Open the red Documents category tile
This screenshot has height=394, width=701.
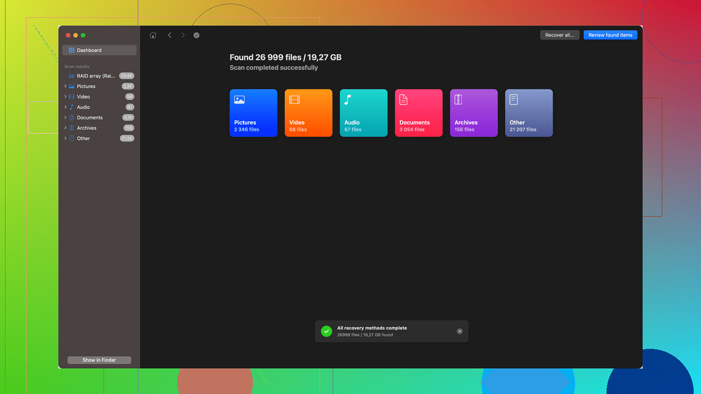(419, 113)
